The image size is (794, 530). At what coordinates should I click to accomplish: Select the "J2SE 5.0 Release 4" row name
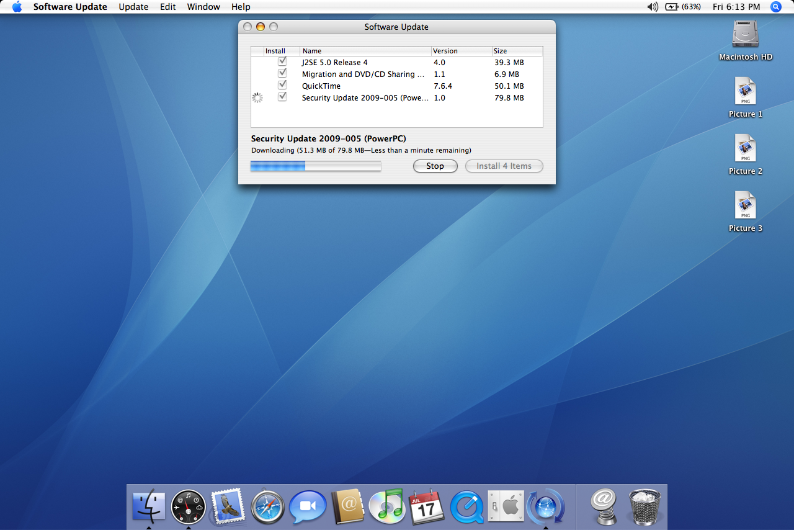tap(335, 63)
